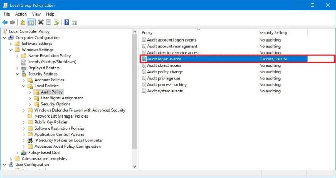This screenshot has width=336, height=178.
Task: Click the Delete X toolbar icon
Action: tap(41, 22)
